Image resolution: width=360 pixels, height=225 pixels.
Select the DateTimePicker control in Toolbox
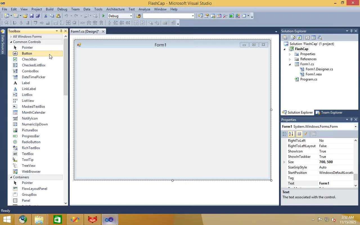35,77
